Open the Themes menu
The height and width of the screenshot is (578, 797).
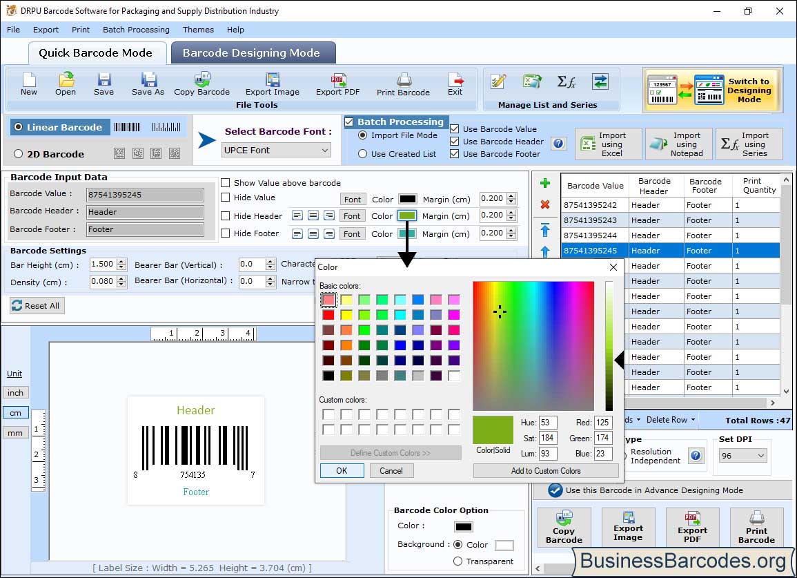click(198, 30)
